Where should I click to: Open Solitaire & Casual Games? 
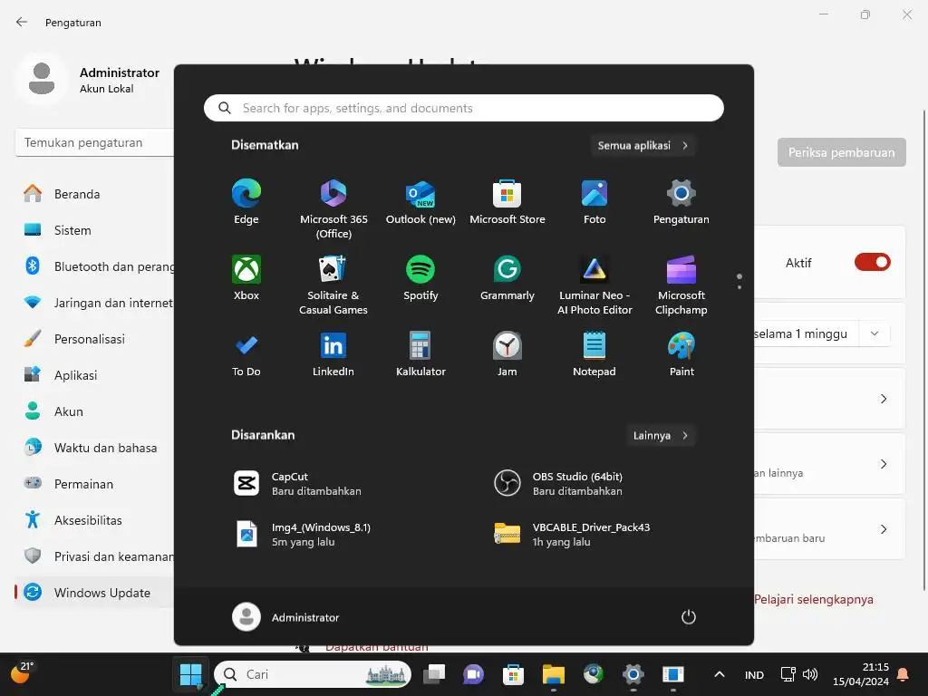333,285
